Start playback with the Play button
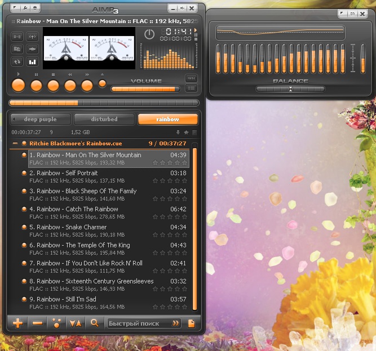The width and height of the screenshot is (376, 351). pos(18,85)
